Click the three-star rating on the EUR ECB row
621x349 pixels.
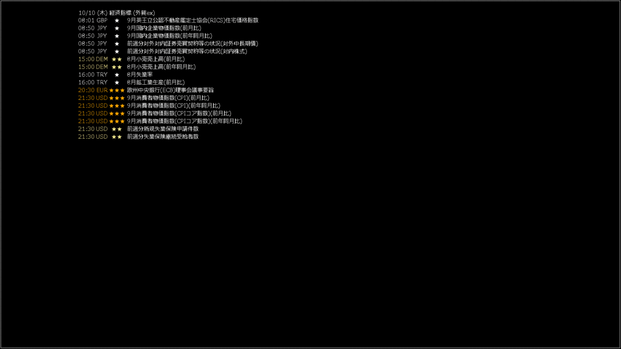pos(117,90)
